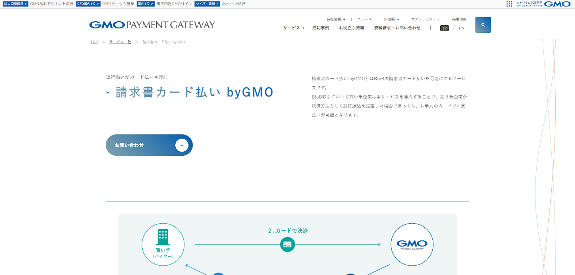Screen dimensions: 575x275
Task: Open the サステナビリティ menu item
Action: (x=425, y=19)
